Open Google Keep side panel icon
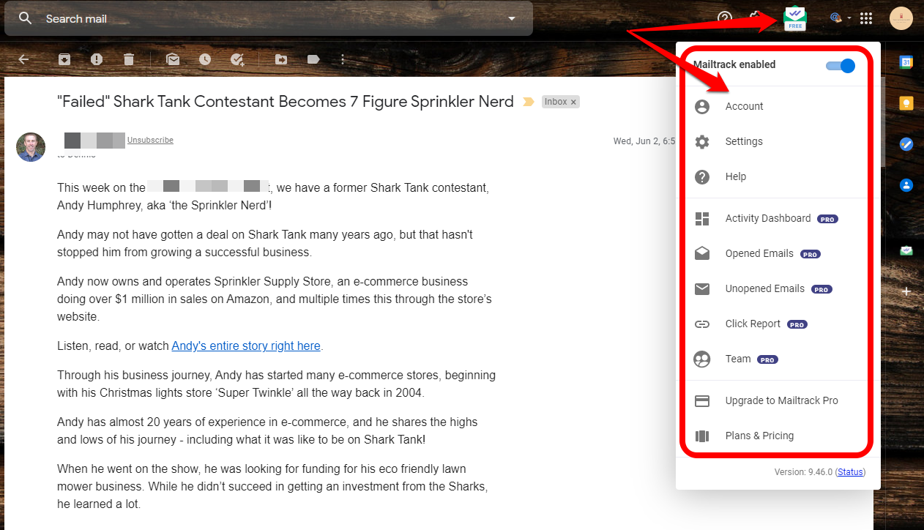924x530 pixels. pos(906,103)
